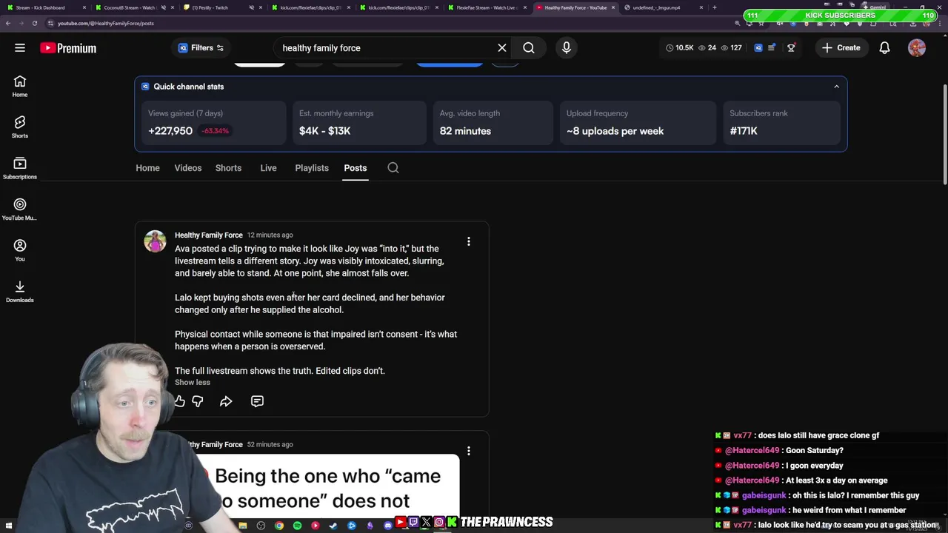Click the 10.5K clock stat in header
Image resolution: width=948 pixels, height=533 pixels.
679,48
